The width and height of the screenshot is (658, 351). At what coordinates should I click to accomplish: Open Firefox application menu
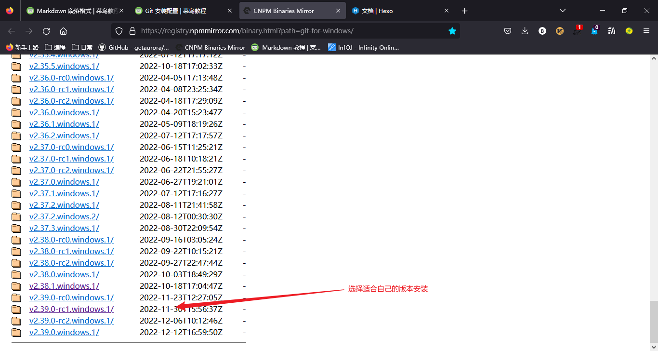pyautogui.click(x=646, y=31)
